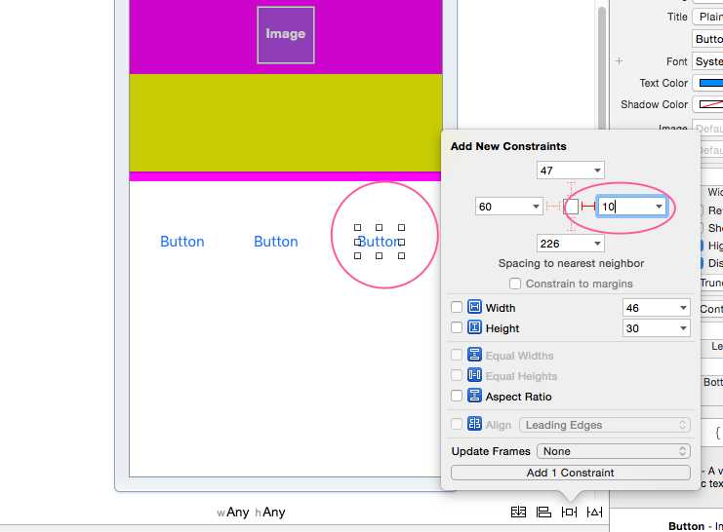This screenshot has height=532, width=723.
Task: Click the Equal Heights icon
Action: click(474, 375)
